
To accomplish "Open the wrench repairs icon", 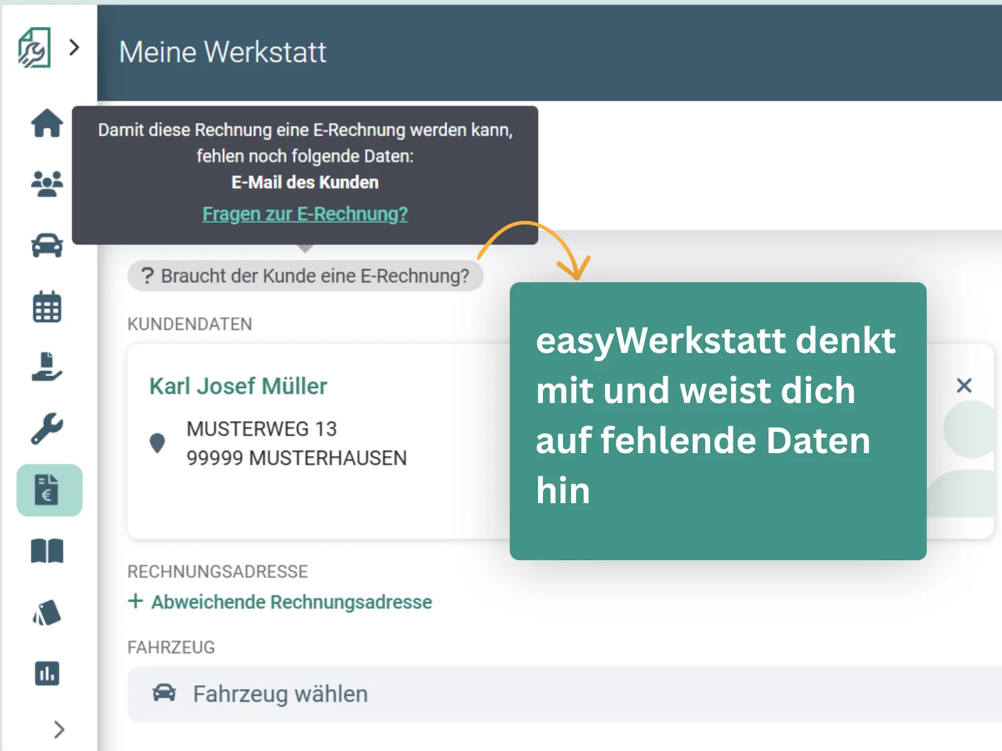I will 47,429.
